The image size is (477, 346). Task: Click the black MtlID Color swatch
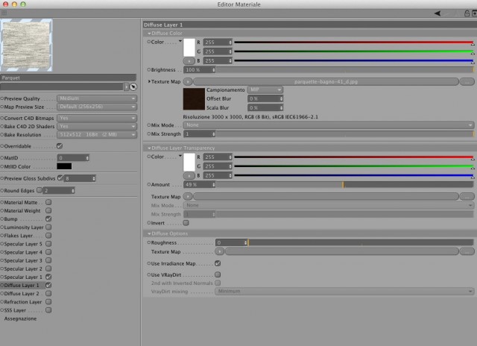tap(64, 166)
